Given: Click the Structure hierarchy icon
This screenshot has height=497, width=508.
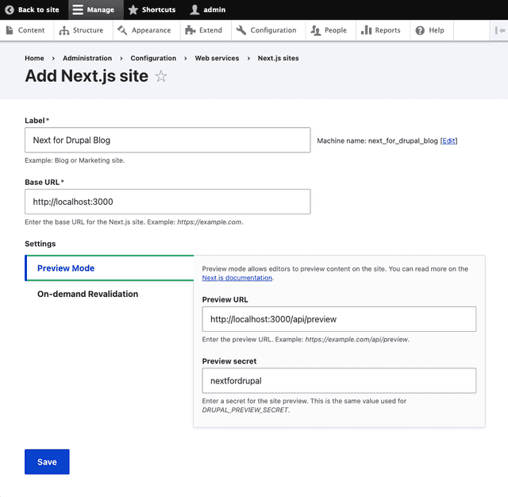Looking at the screenshot, I should tap(63, 30).
